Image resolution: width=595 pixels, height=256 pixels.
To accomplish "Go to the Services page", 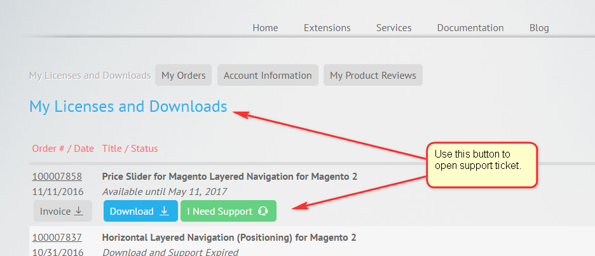I will pyautogui.click(x=394, y=28).
